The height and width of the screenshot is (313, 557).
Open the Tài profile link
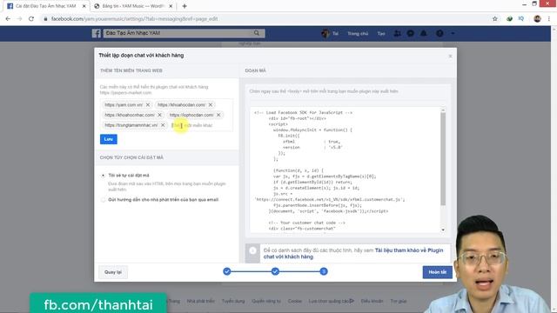click(330, 33)
